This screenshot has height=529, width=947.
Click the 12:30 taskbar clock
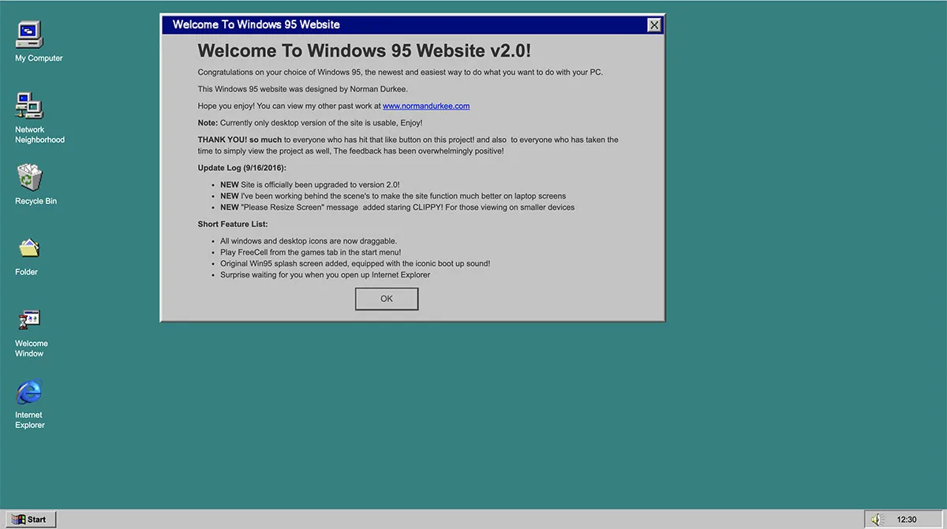tap(907, 520)
